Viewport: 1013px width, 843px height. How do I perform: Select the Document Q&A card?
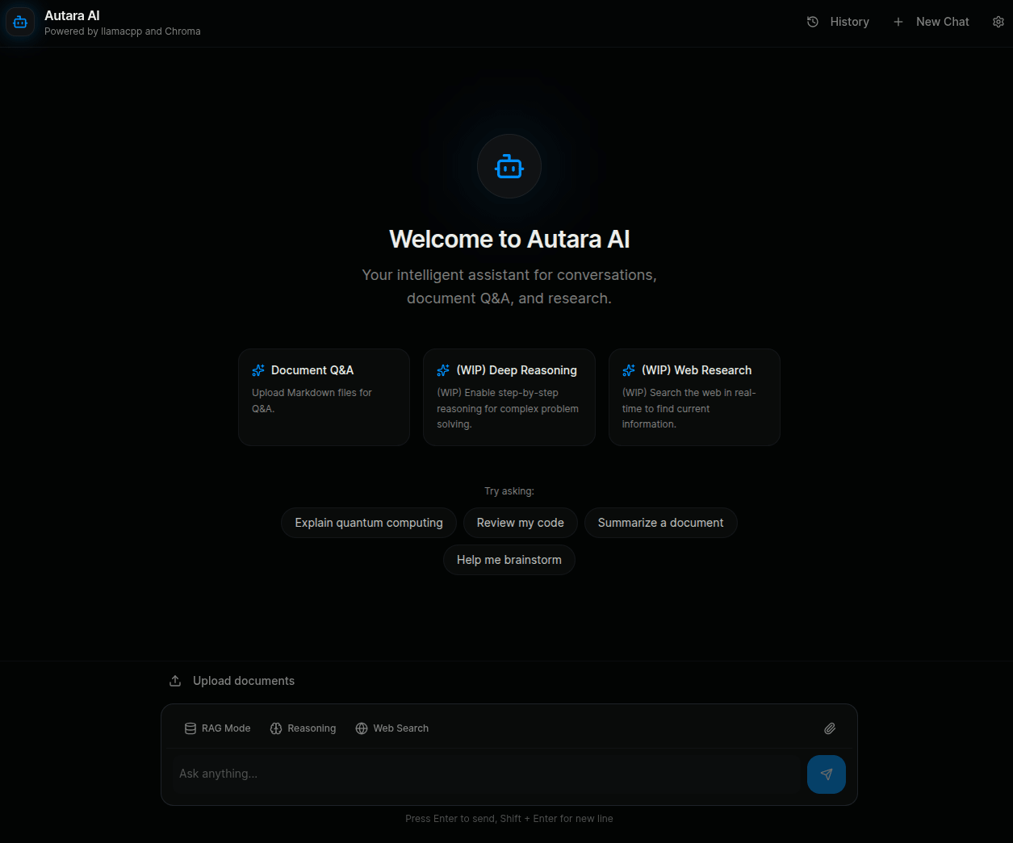tap(324, 397)
